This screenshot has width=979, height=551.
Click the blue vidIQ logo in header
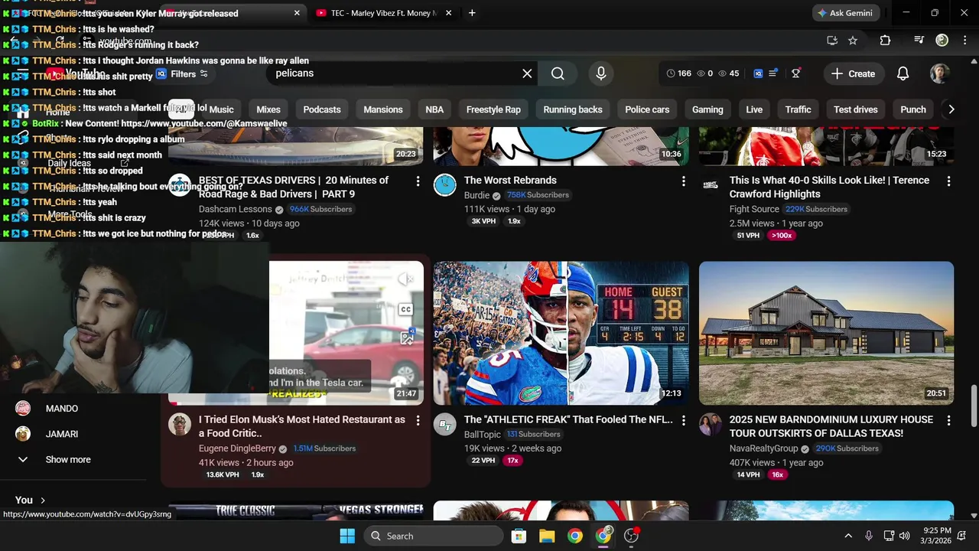758,73
